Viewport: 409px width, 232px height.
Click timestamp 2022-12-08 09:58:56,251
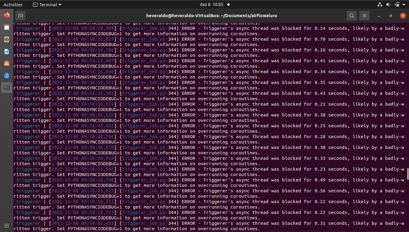click(x=83, y=202)
